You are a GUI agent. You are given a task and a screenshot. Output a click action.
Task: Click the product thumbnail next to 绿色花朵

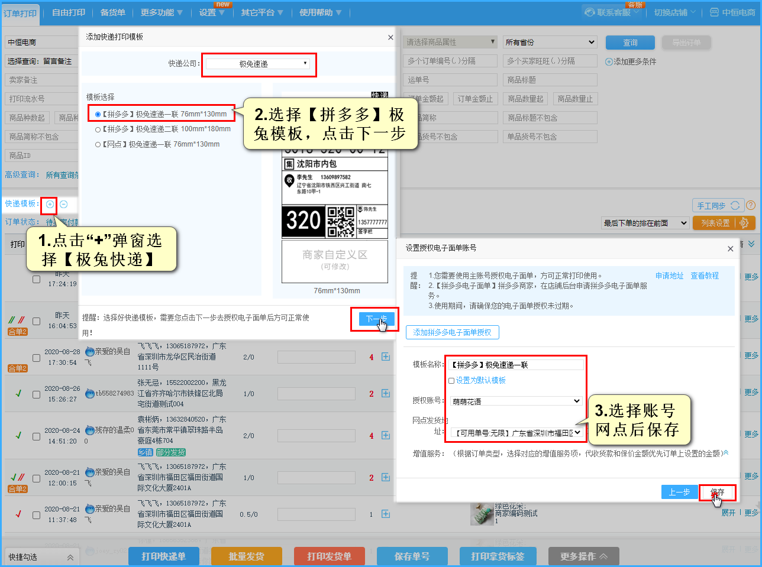tap(482, 514)
